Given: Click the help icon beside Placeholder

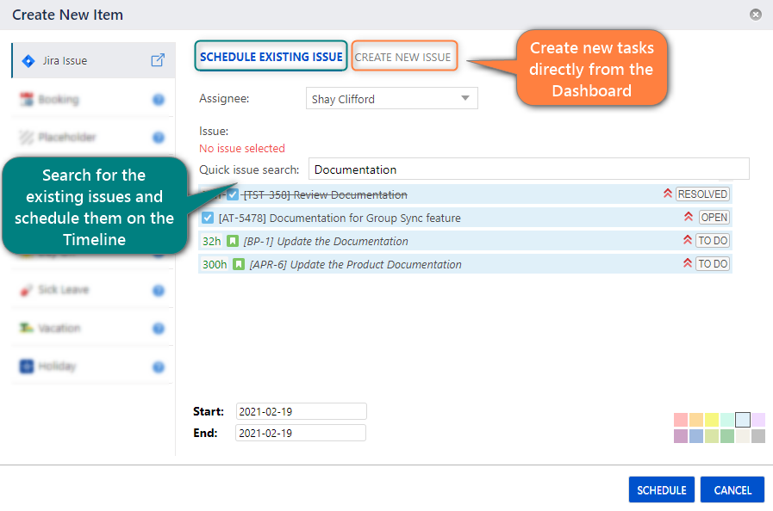Looking at the screenshot, I should pos(159,138).
